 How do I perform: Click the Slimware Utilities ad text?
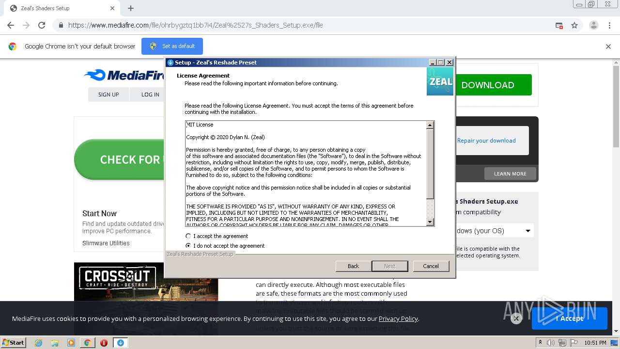(x=106, y=243)
